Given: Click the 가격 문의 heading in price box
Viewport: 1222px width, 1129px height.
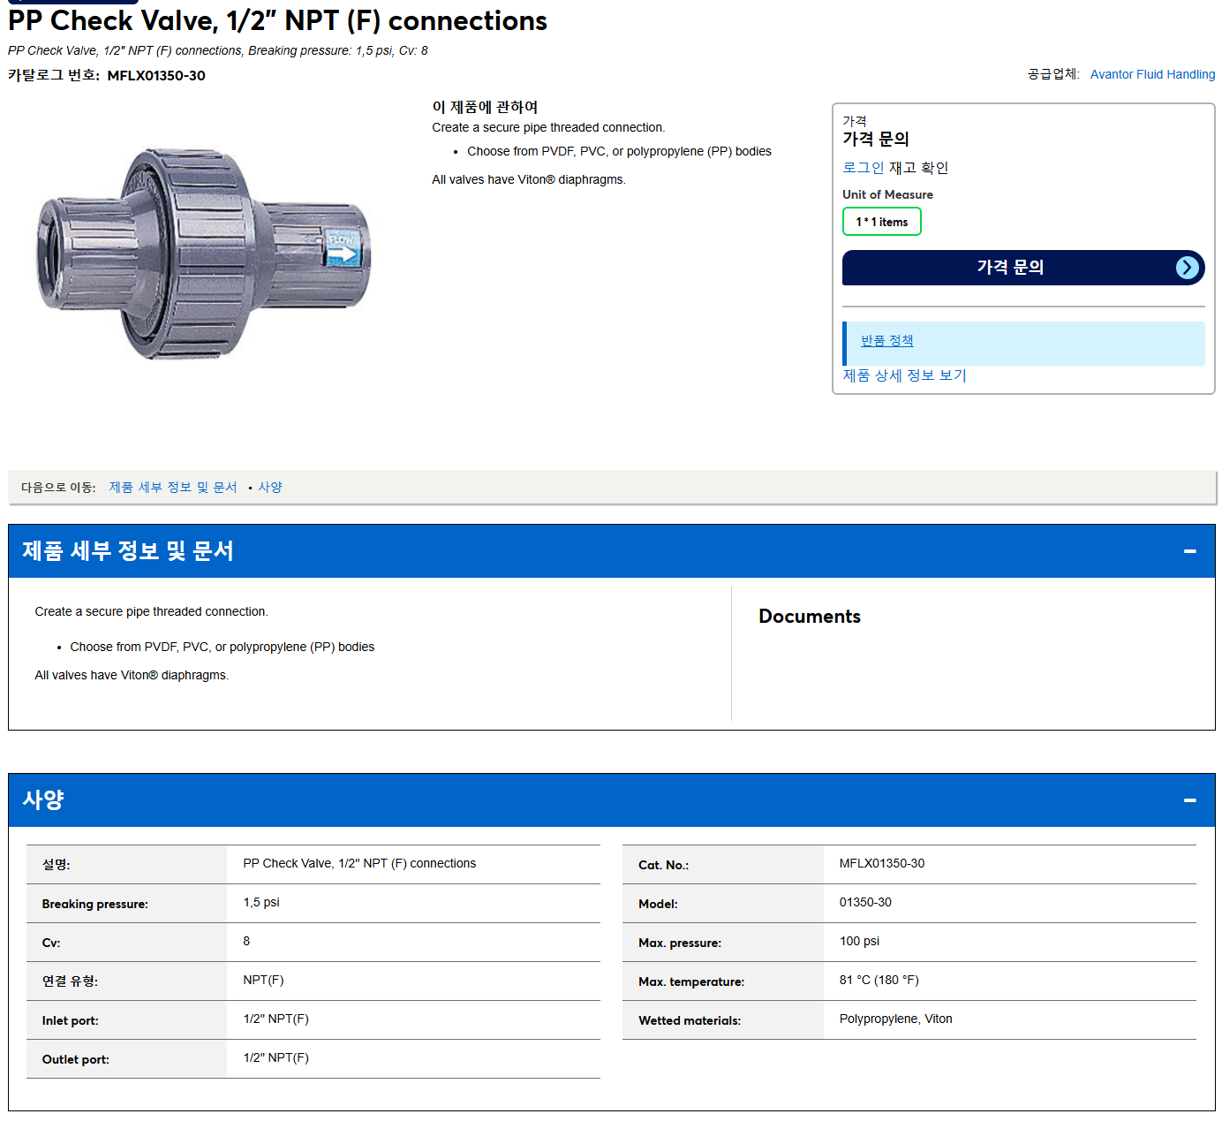Looking at the screenshot, I should (x=875, y=140).
